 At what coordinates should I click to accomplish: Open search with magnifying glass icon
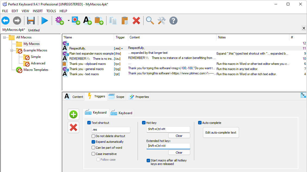tap(150, 21)
